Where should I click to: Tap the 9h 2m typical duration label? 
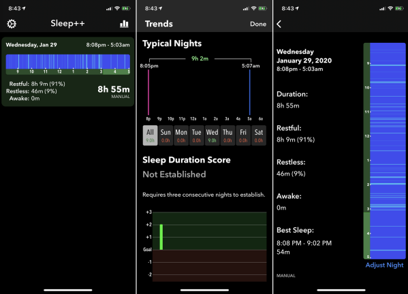tap(200, 59)
